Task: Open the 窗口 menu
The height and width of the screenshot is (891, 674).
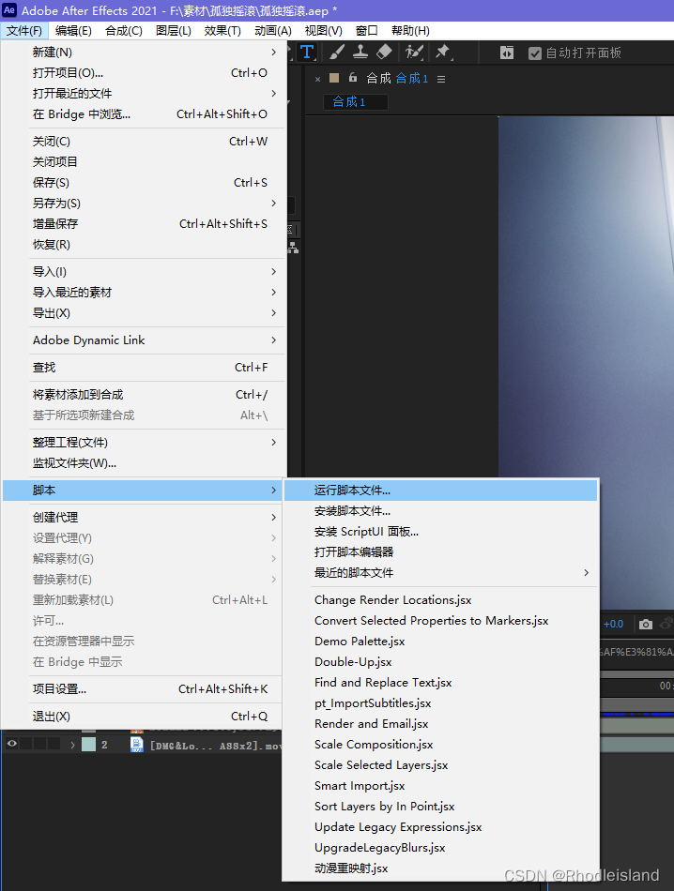Action: tap(367, 31)
